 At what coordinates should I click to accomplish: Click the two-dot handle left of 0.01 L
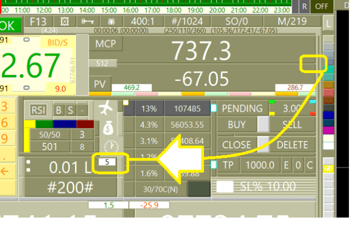pos(28,166)
